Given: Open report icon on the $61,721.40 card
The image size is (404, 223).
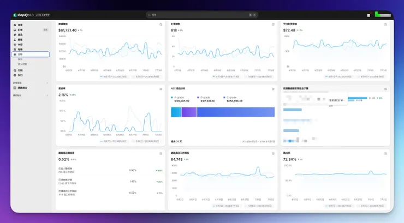Looking at the screenshot, I should point(161,24).
